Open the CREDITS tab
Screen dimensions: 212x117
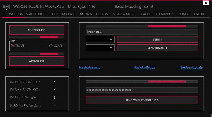pos(200,14)
